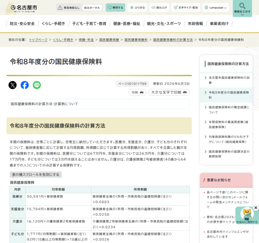Image resolution: width=259 pixels, height=243 pixels.
Task: Go to くらし・手続き breadcrumb link
Action: click(x=63, y=39)
